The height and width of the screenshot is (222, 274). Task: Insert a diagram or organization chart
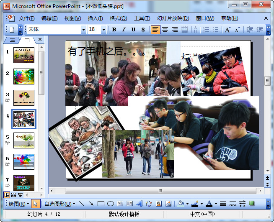pos(149,204)
